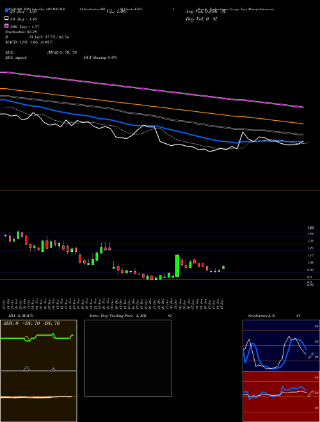
Task: Click the magenta 200 Day legend swatch
Action: click(6, 26)
